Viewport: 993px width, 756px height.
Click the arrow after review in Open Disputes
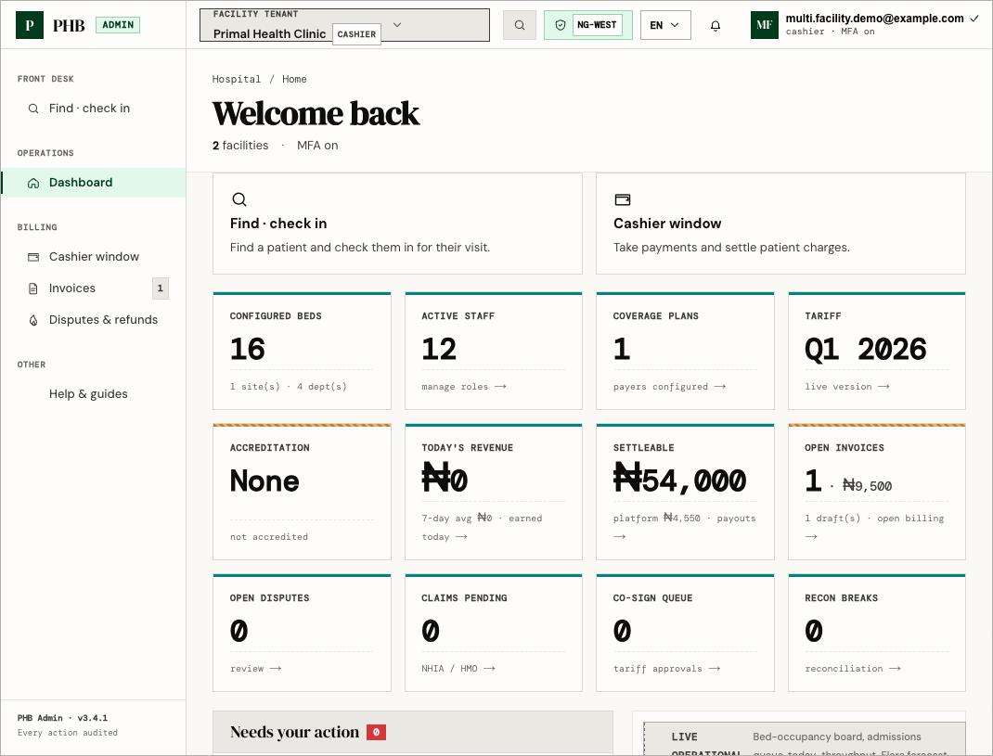point(276,669)
